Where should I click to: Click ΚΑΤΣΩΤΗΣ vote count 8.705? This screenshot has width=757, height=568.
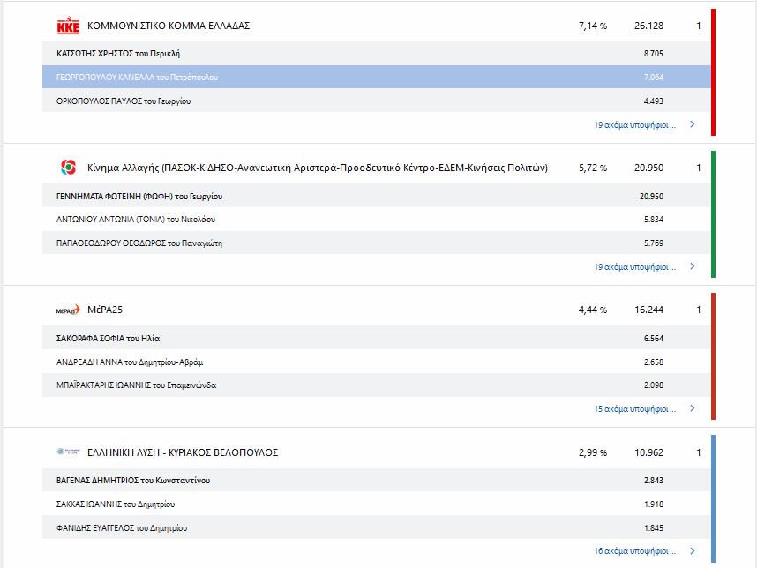(x=654, y=54)
